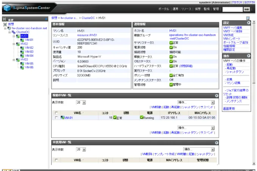The width and height of the screenshot is (257, 171).
Task: Click the VM作成 link
Action: [228, 35]
